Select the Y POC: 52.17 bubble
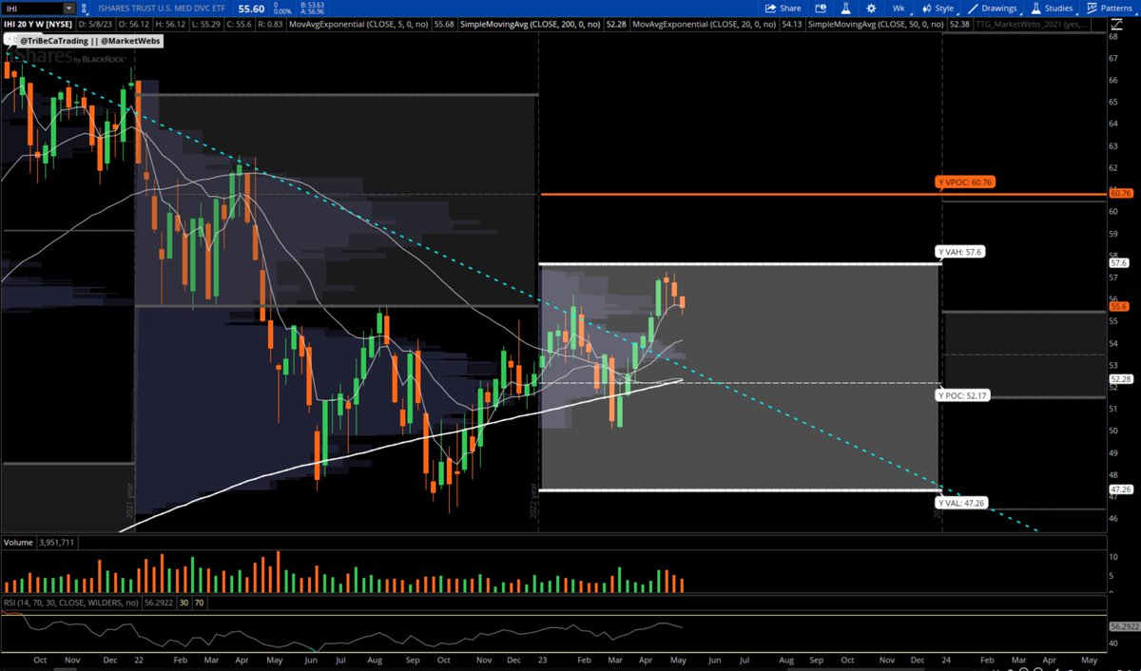1141x671 pixels. pyautogui.click(x=963, y=395)
